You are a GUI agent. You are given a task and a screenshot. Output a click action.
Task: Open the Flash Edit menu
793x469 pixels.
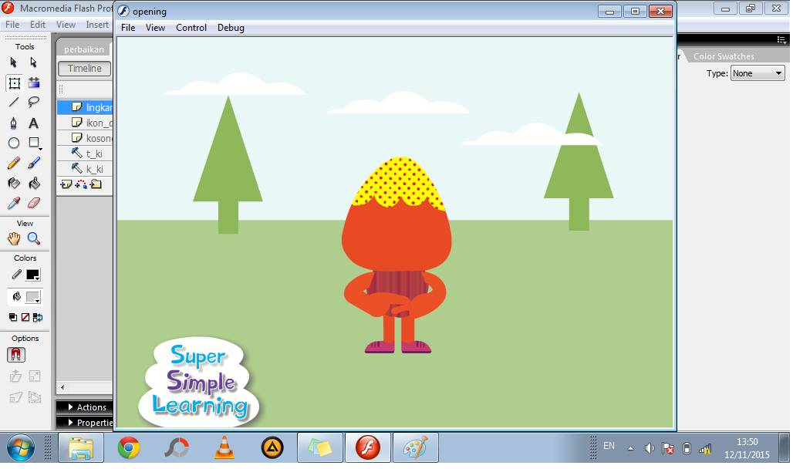(x=38, y=24)
